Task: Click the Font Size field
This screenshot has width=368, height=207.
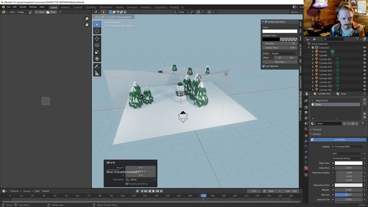Action: (280, 44)
